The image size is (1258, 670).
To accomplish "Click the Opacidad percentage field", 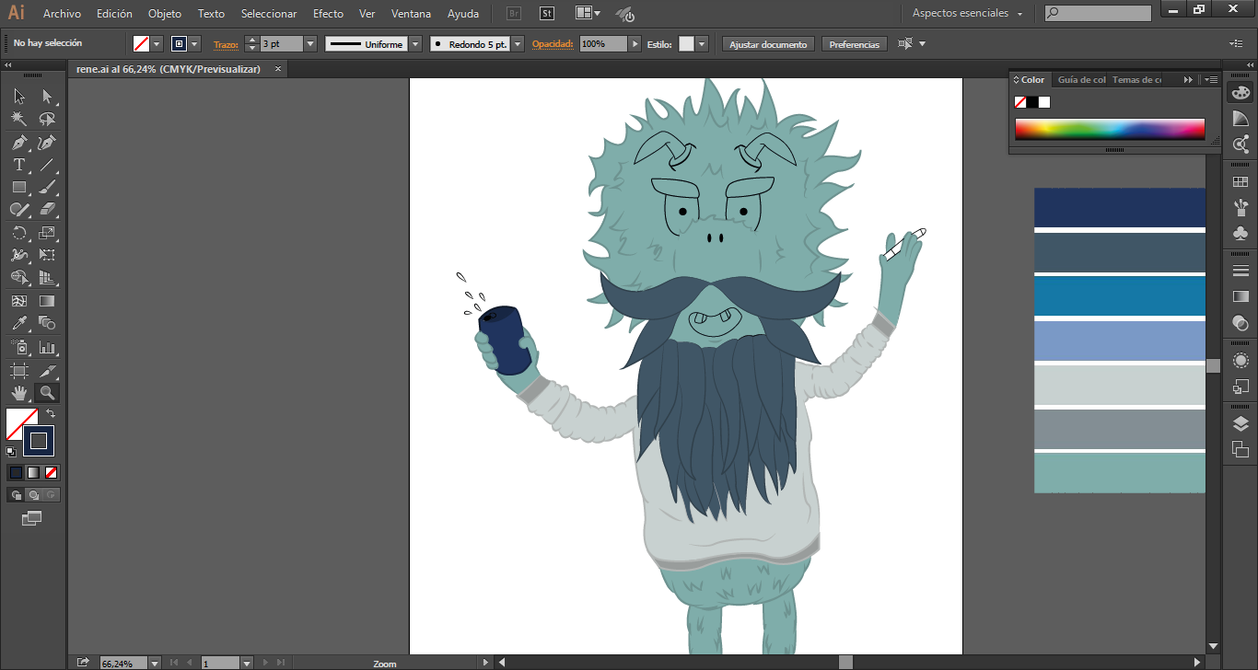I will pos(603,44).
